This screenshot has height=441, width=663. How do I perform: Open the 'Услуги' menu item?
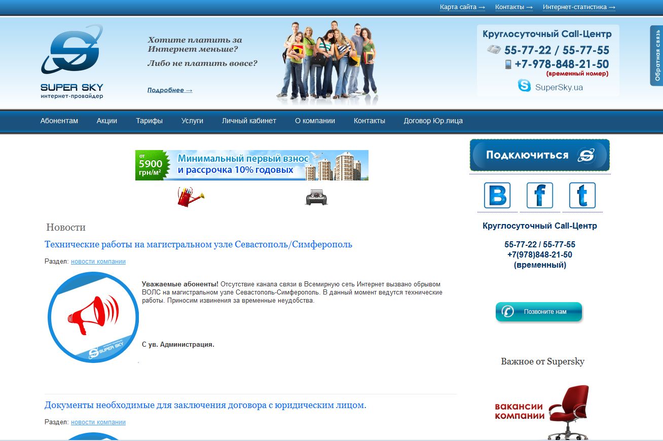(192, 121)
